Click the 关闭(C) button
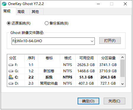 (114, 101)
